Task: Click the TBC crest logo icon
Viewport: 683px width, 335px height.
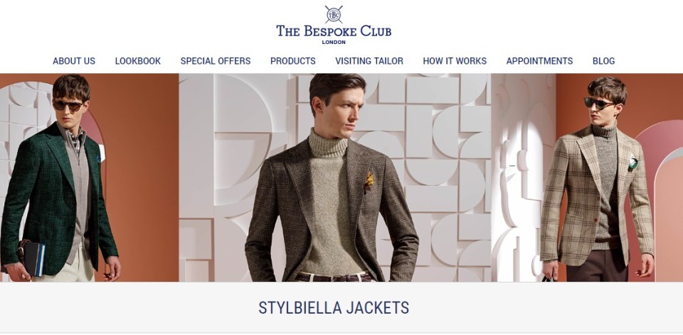Action: point(334,14)
